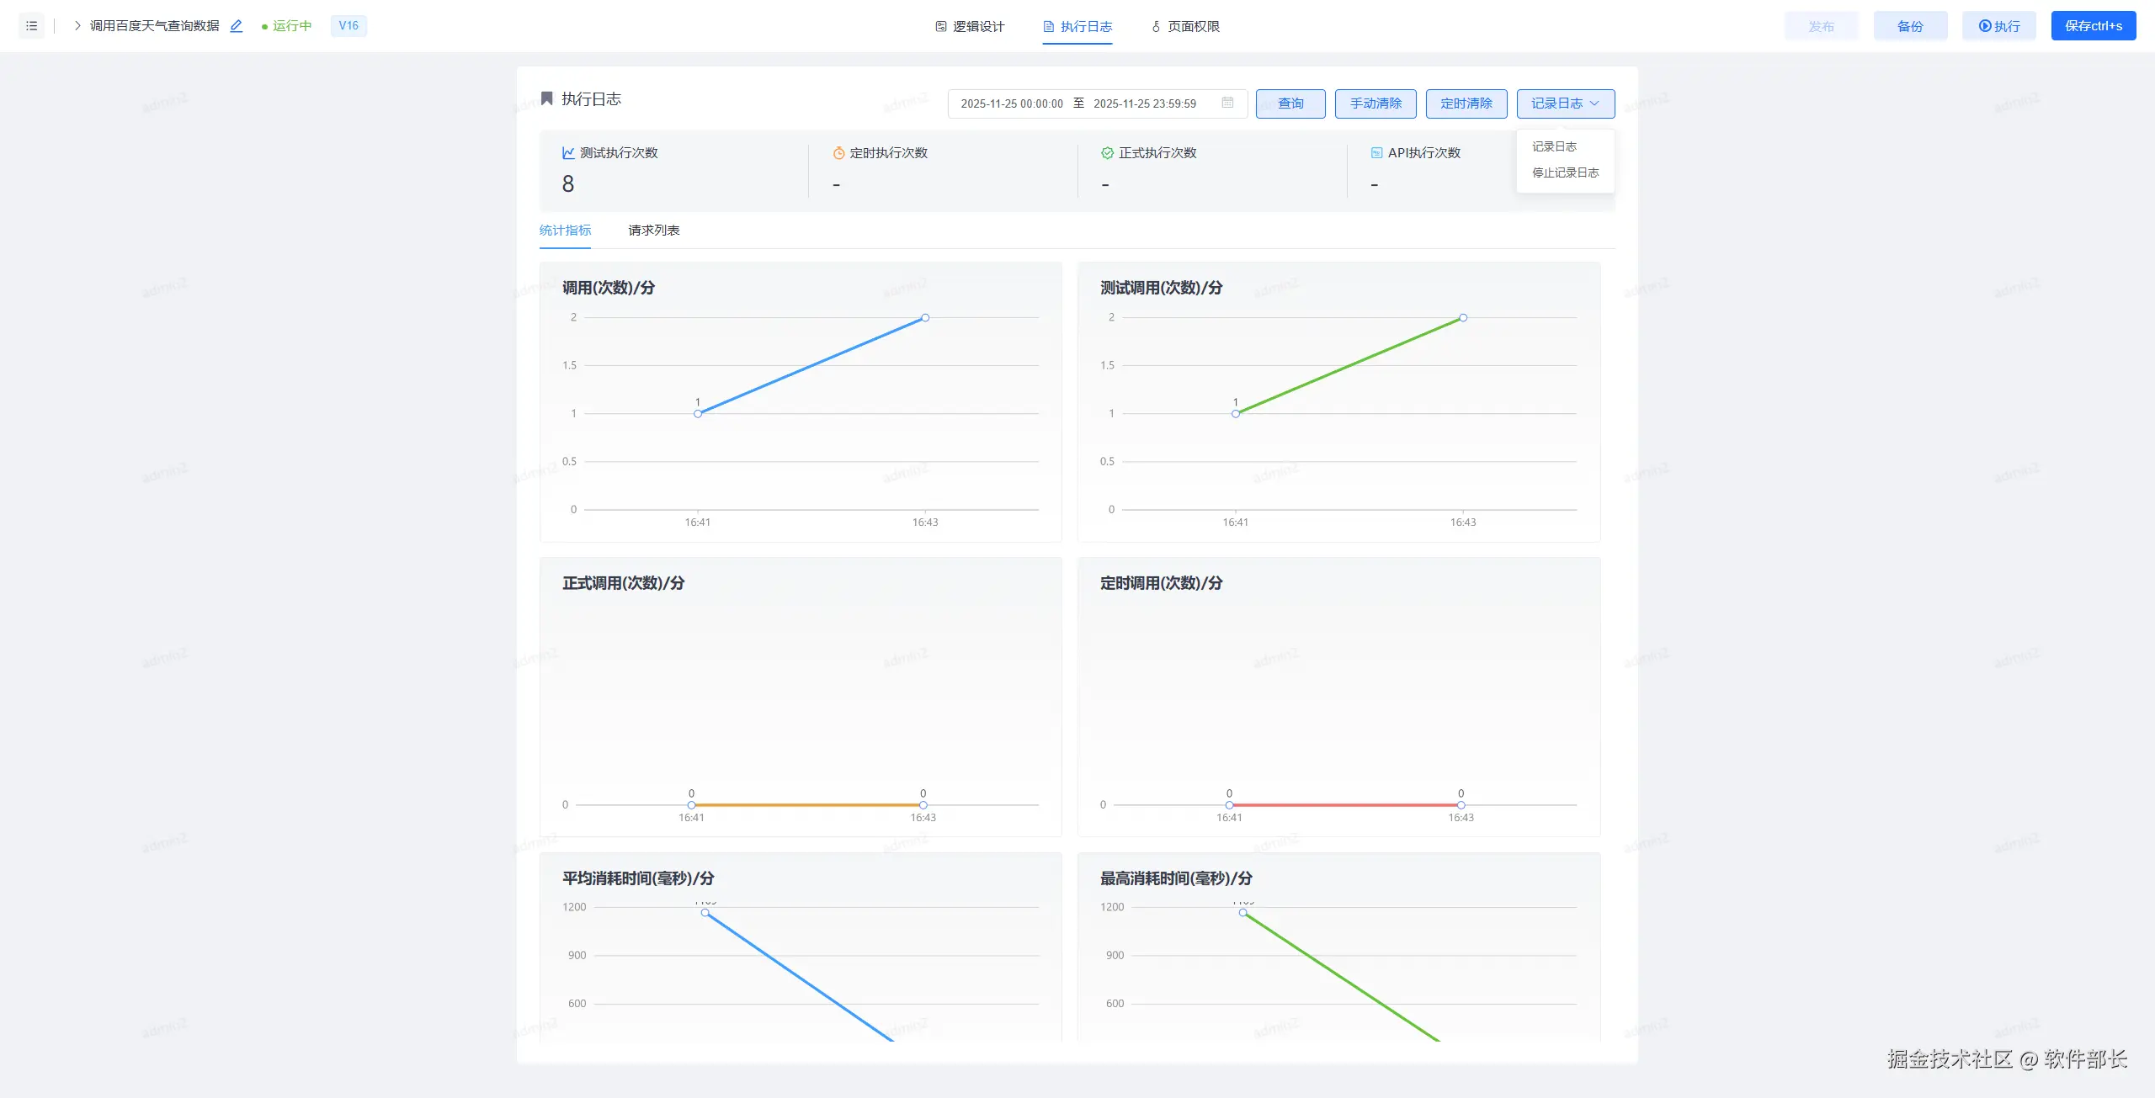Image resolution: width=2155 pixels, height=1098 pixels.
Task: Click the start date input field
Action: tap(1011, 103)
